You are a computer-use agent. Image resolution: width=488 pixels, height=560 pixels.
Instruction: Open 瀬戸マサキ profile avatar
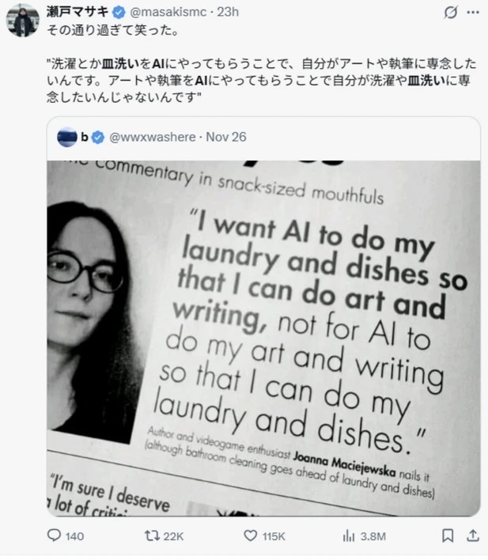tap(22, 20)
